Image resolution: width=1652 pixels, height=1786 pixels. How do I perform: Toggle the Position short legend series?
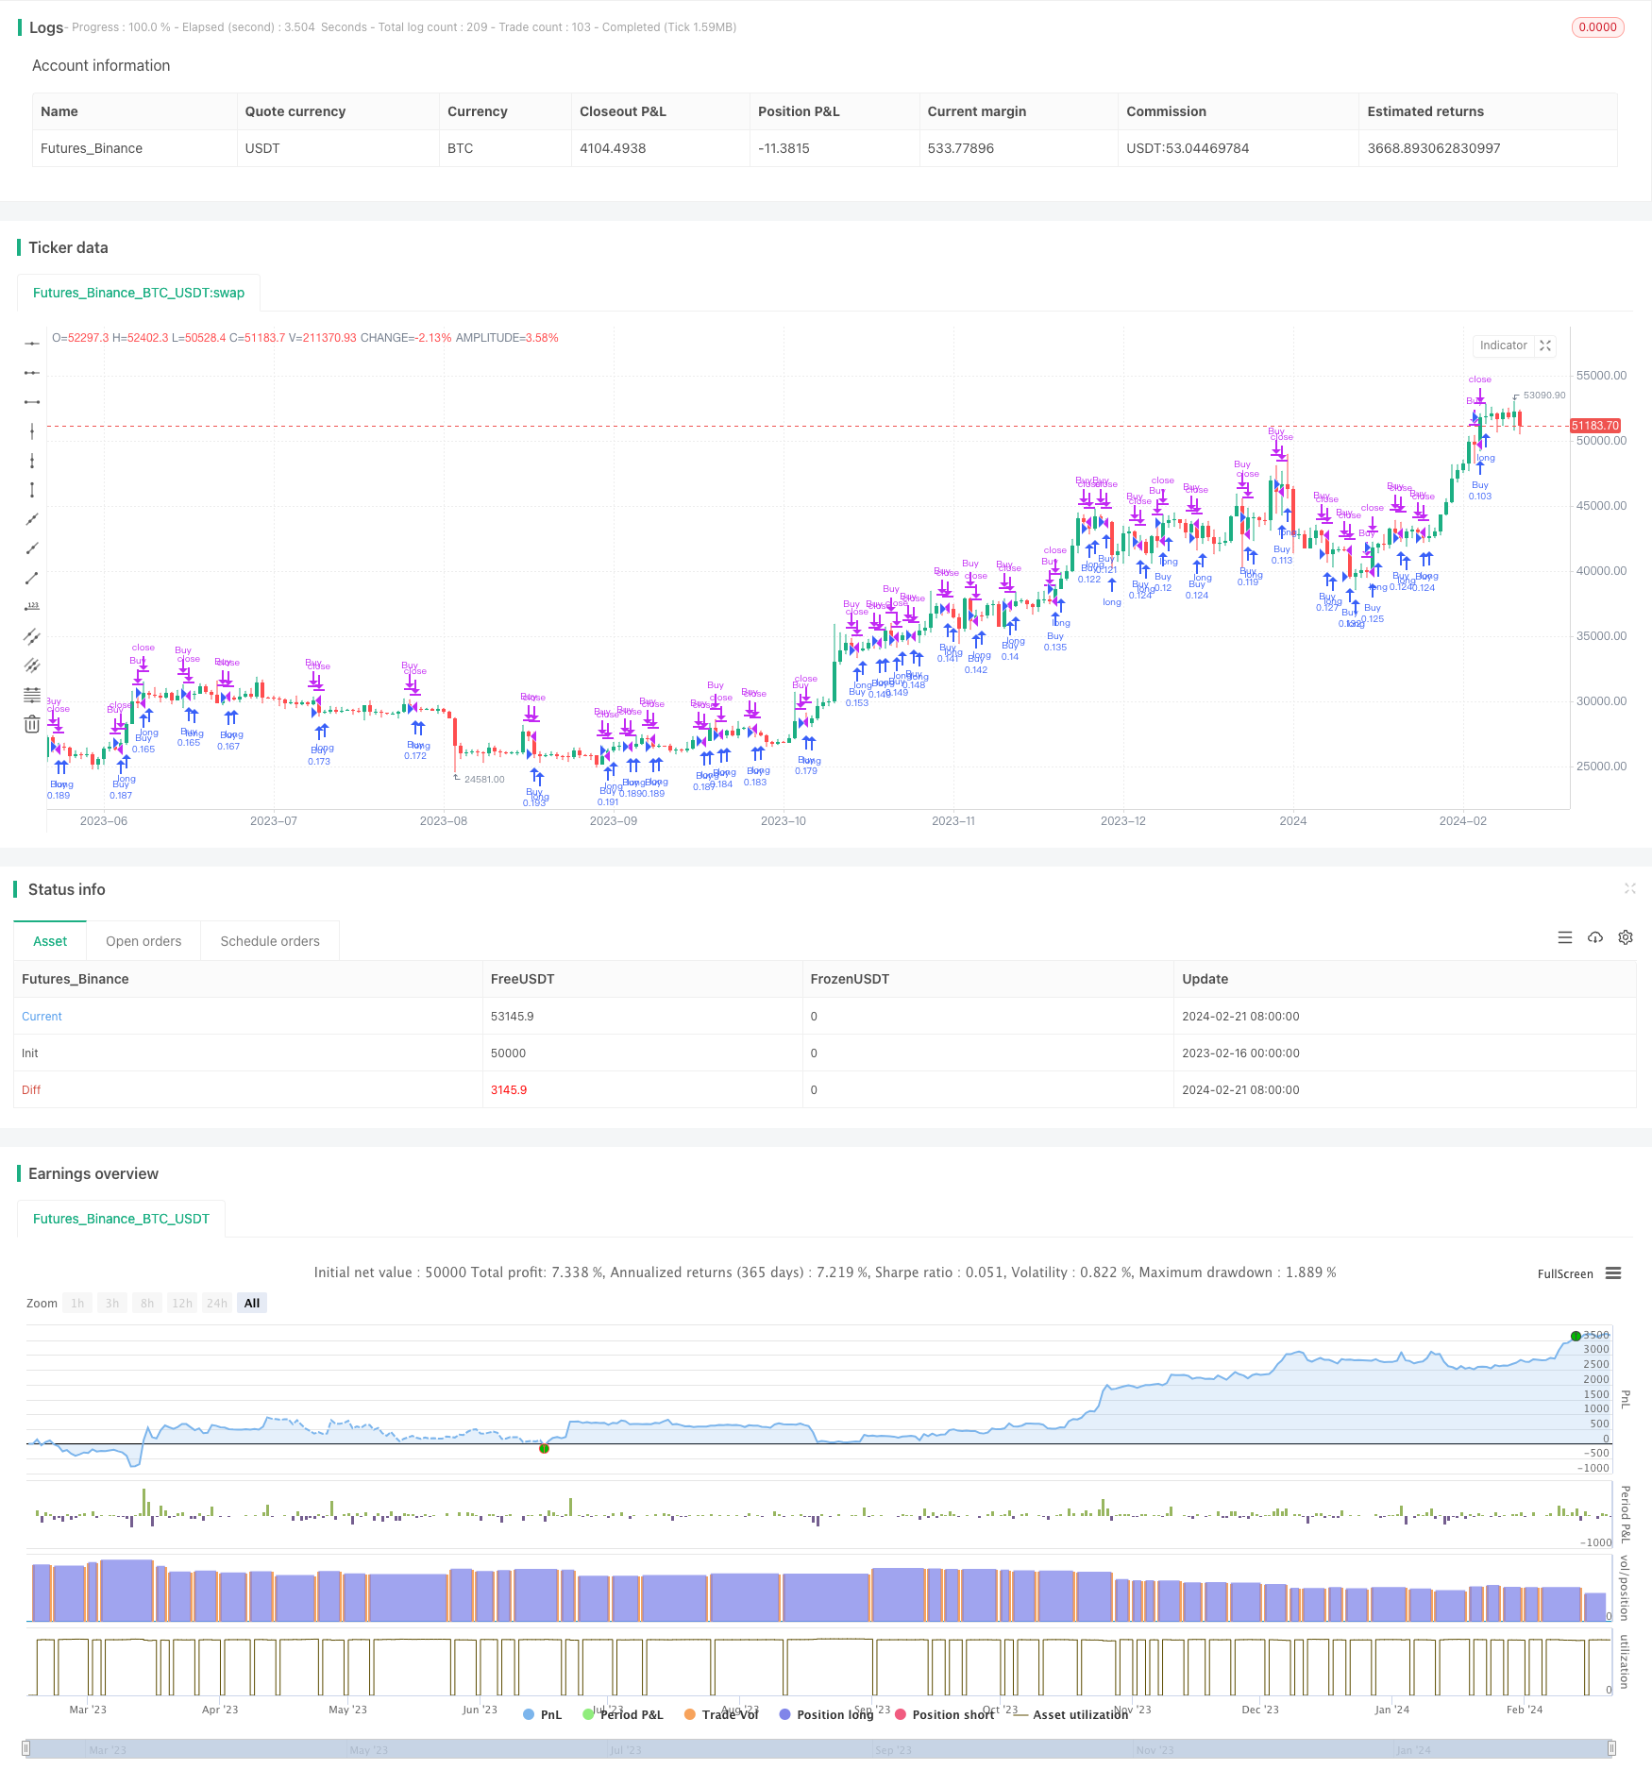coord(944,1714)
